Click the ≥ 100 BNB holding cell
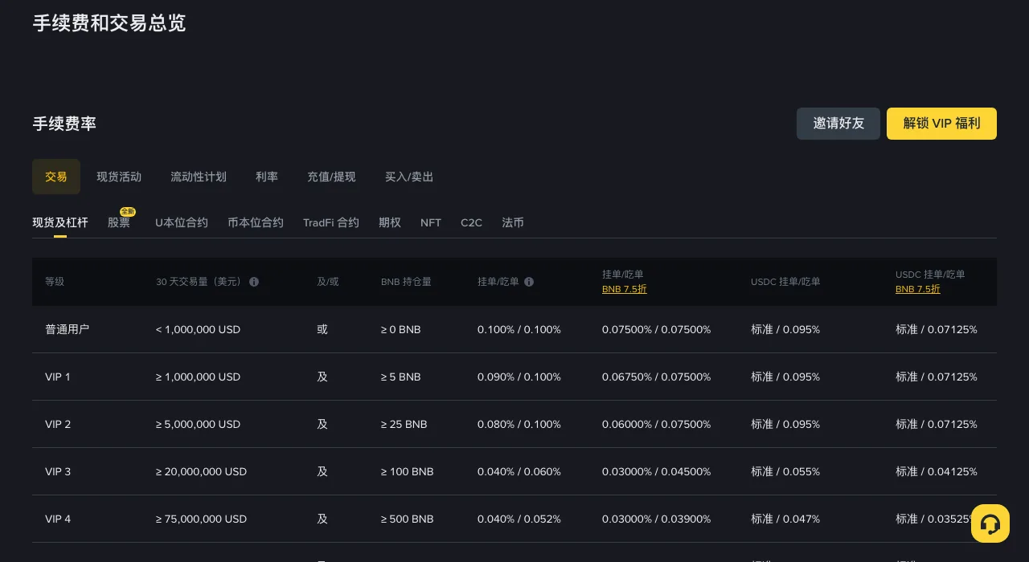 click(x=408, y=471)
